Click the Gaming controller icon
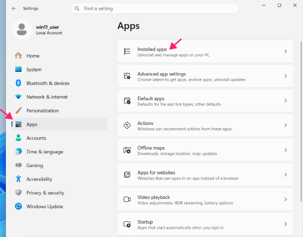Image resolution: width=303 pixels, height=237 pixels. [18, 165]
